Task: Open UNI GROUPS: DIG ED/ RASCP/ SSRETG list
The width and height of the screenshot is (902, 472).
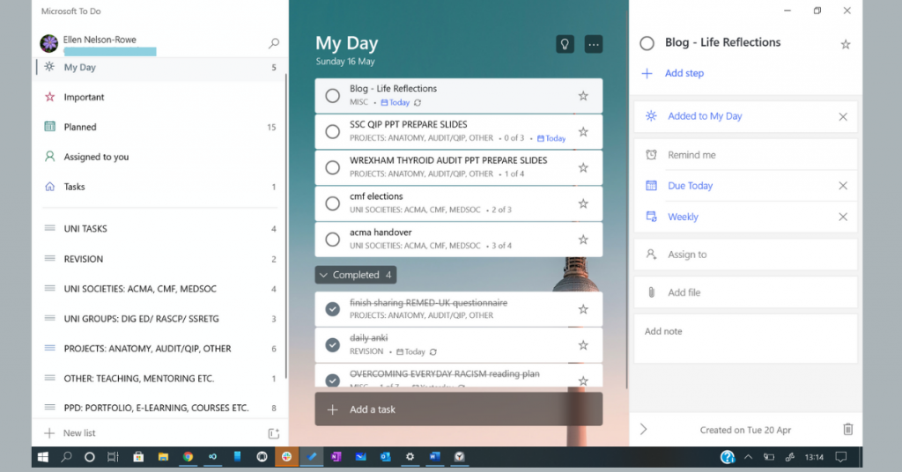Action: pyautogui.click(x=160, y=319)
